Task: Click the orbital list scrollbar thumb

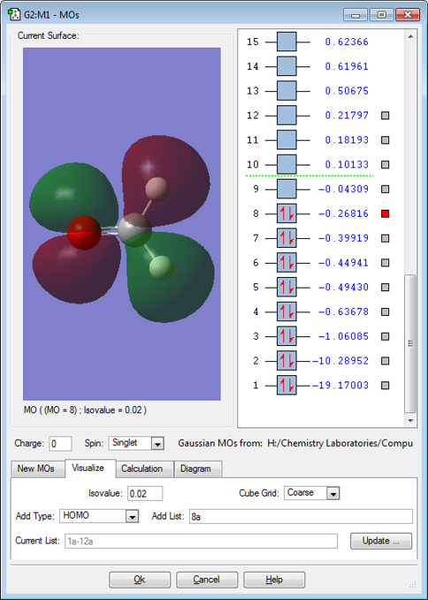Action: (x=410, y=343)
